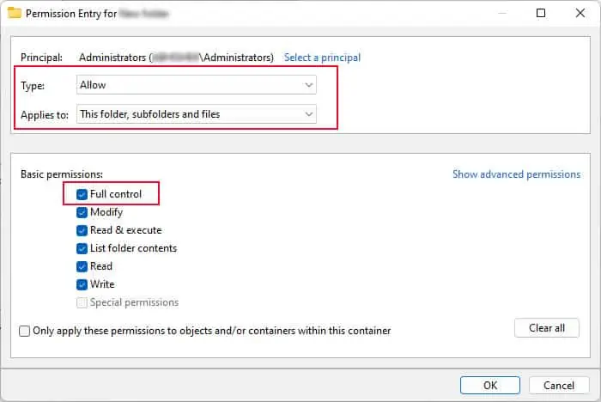Screen dimensions: 601x402
Task: Click the chevron arrow of Applies to combo box
Action: click(x=308, y=114)
